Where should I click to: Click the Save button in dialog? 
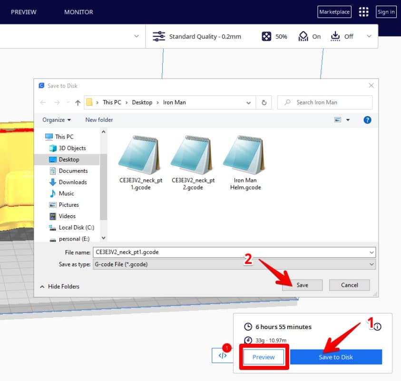[x=302, y=285]
